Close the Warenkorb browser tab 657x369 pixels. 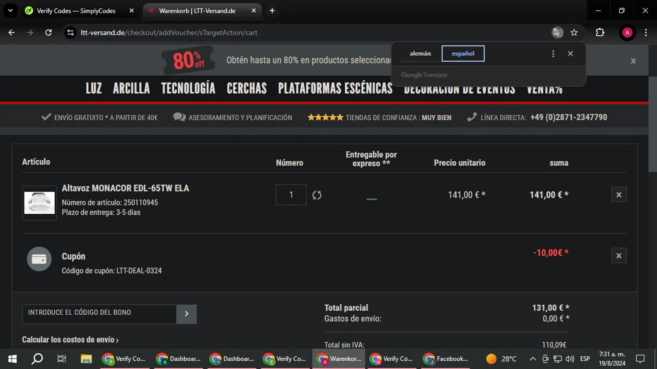[x=254, y=10]
